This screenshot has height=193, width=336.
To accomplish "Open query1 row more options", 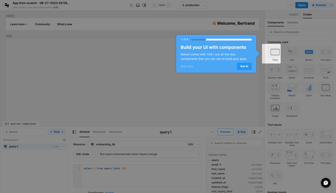I will pyautogui.click(x=62, y=146).
